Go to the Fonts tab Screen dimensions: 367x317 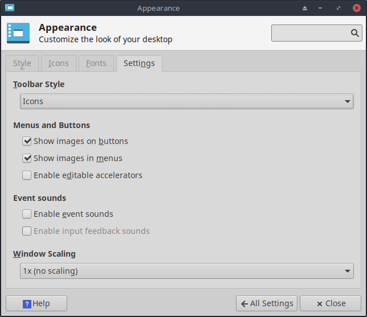click(x=96, y=63)
